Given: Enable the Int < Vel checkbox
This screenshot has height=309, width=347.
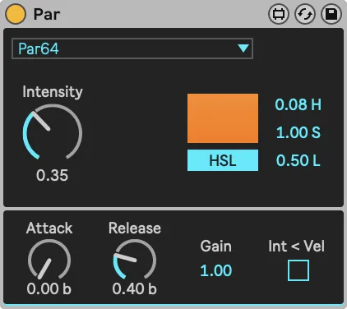Looking at the screenshot, I should (x=298, y=270).
